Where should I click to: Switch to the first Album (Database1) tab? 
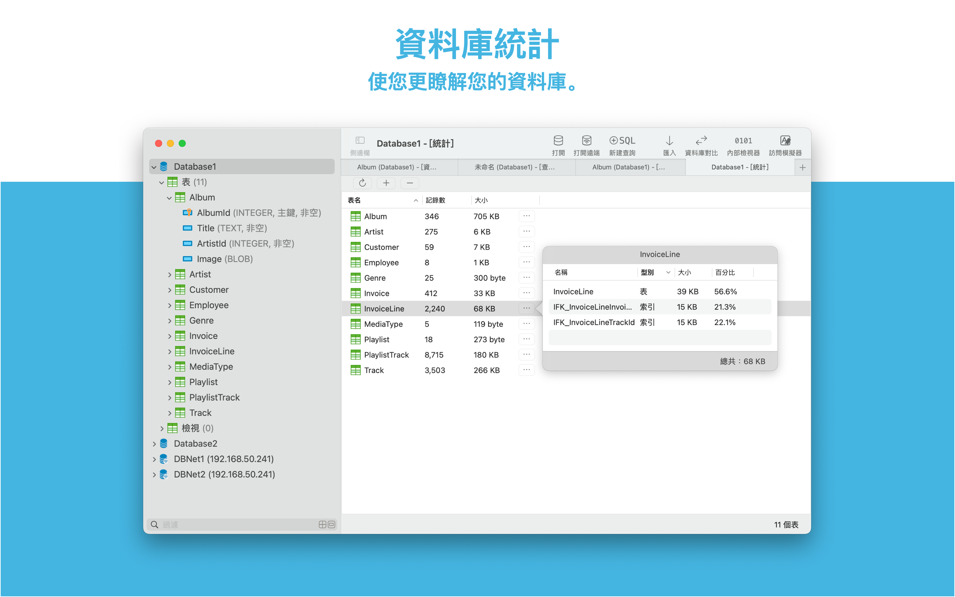coord(397,167)
